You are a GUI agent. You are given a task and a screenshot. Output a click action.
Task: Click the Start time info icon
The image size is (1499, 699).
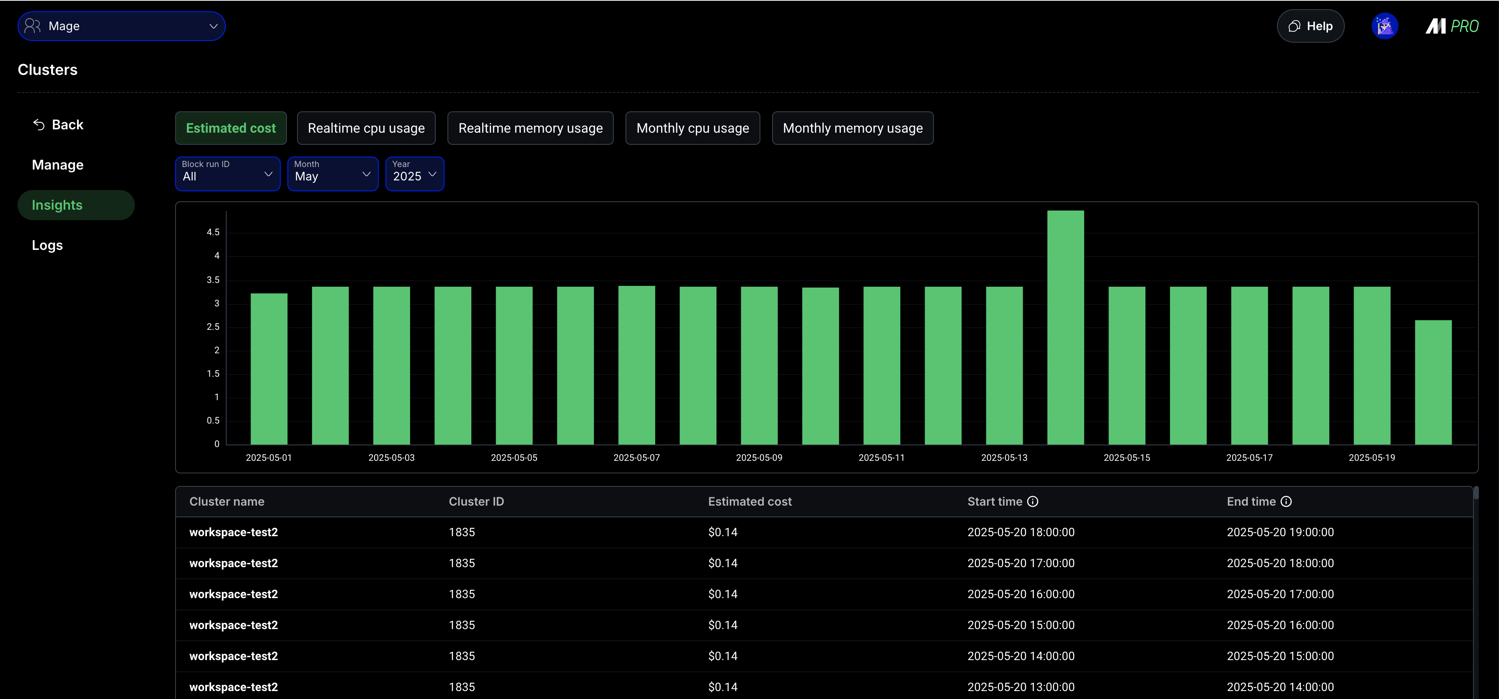click(x=1033, y=501)
